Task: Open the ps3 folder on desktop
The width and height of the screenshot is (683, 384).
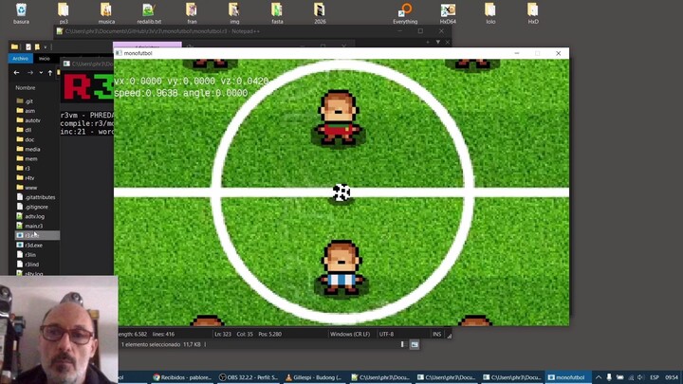Action: coord(64,12)
